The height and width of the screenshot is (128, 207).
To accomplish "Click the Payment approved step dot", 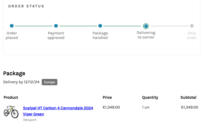I will coord(56,26).
